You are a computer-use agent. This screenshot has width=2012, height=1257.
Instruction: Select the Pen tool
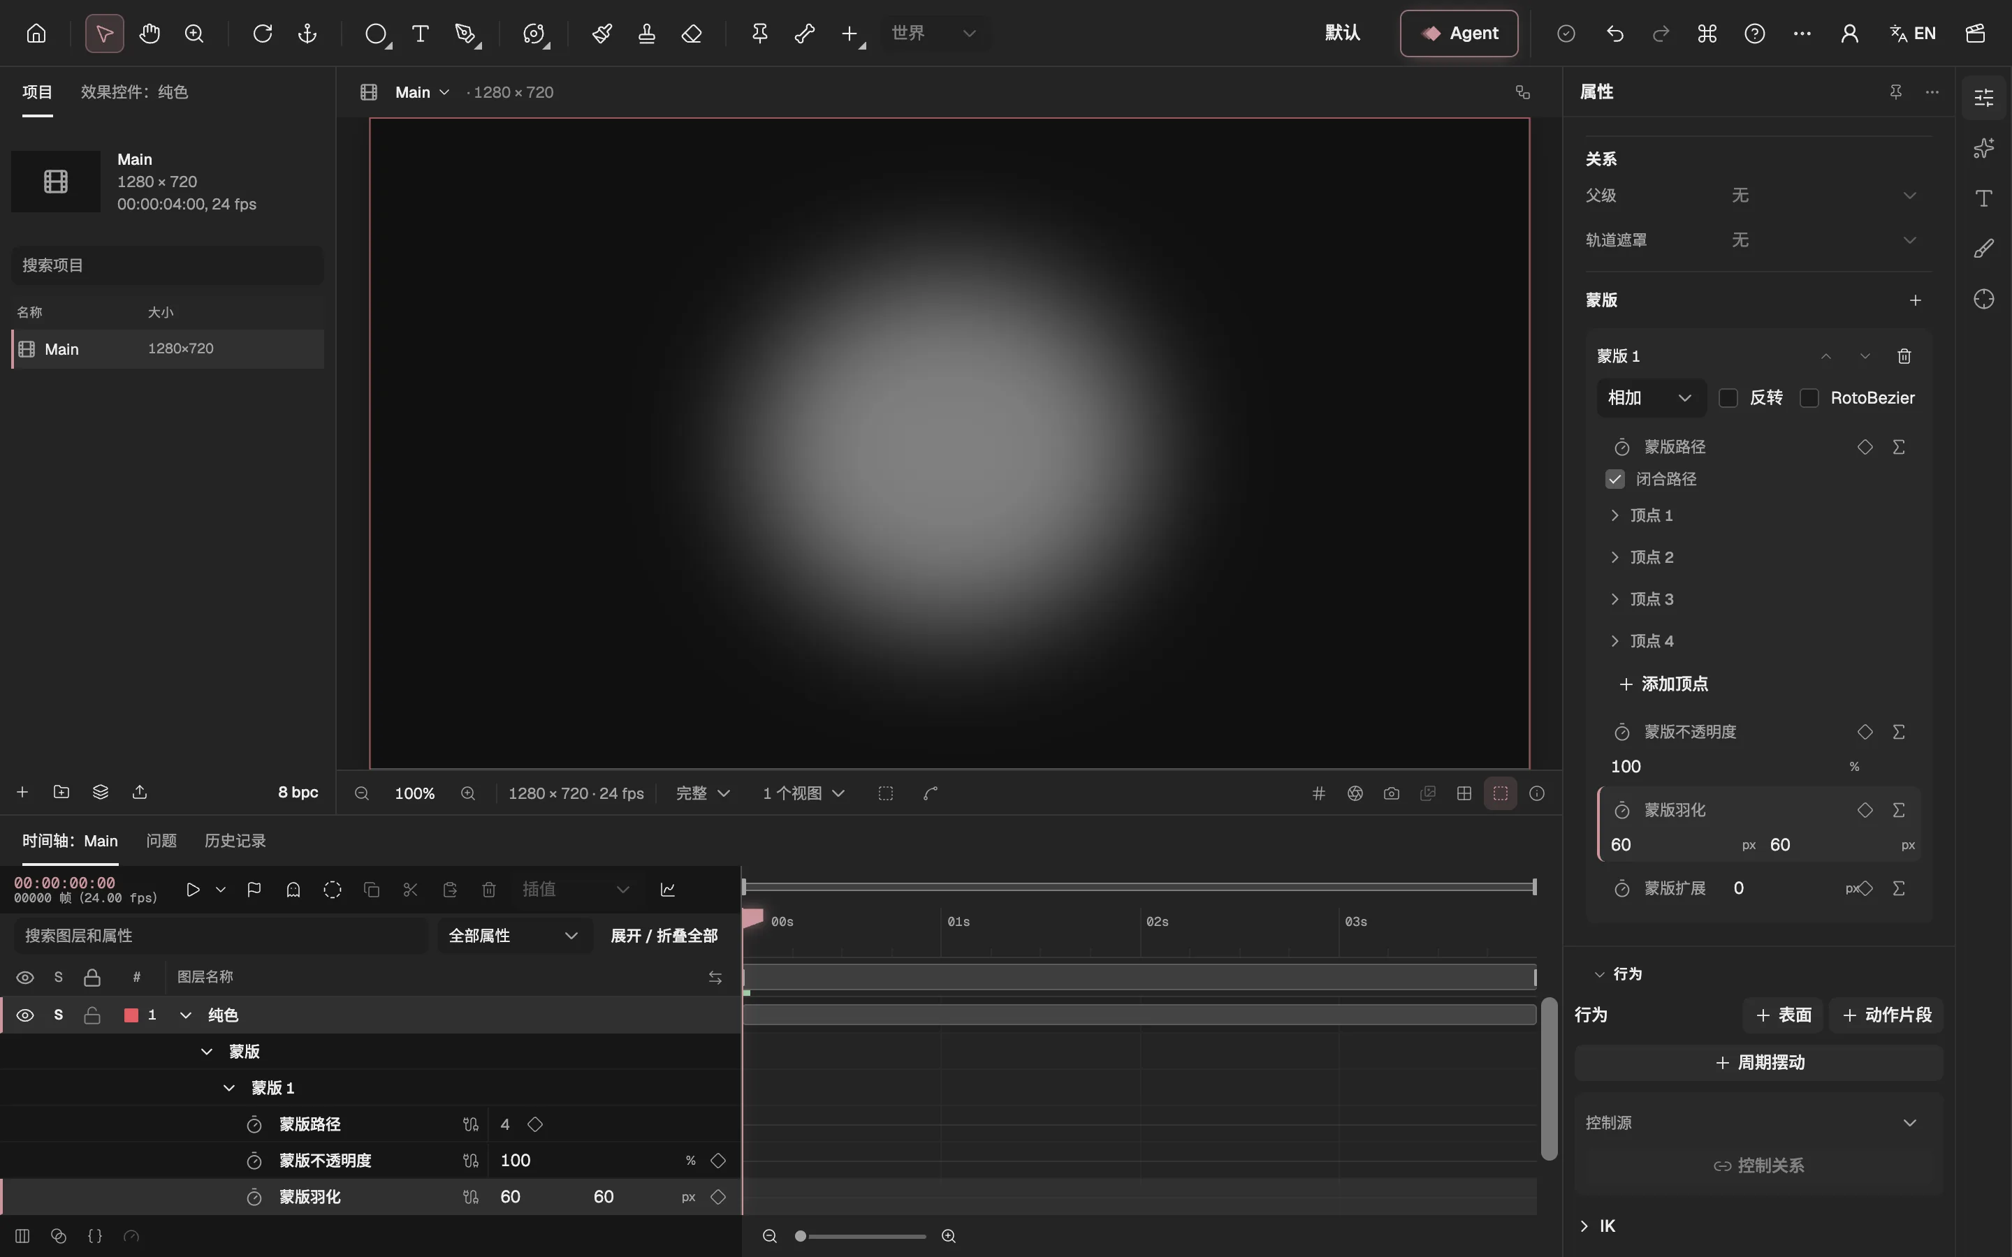coord(465,34)
